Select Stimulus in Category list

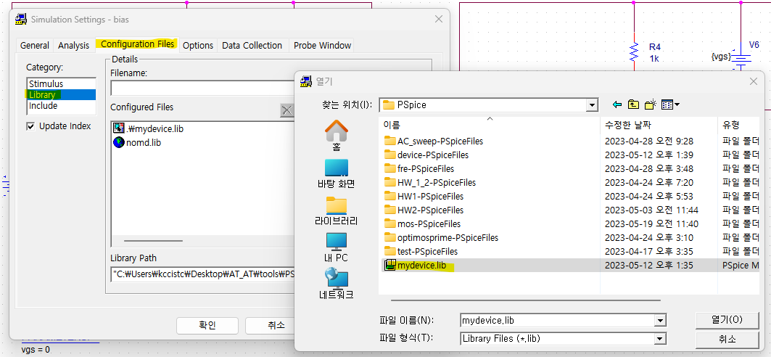pyautogui.click(x=61, y=83)
